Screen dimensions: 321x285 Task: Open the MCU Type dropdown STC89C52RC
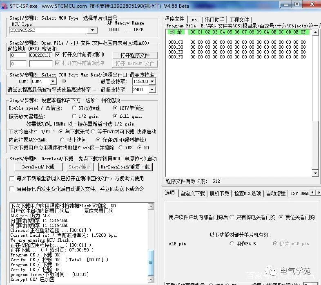tap(92, 30)
